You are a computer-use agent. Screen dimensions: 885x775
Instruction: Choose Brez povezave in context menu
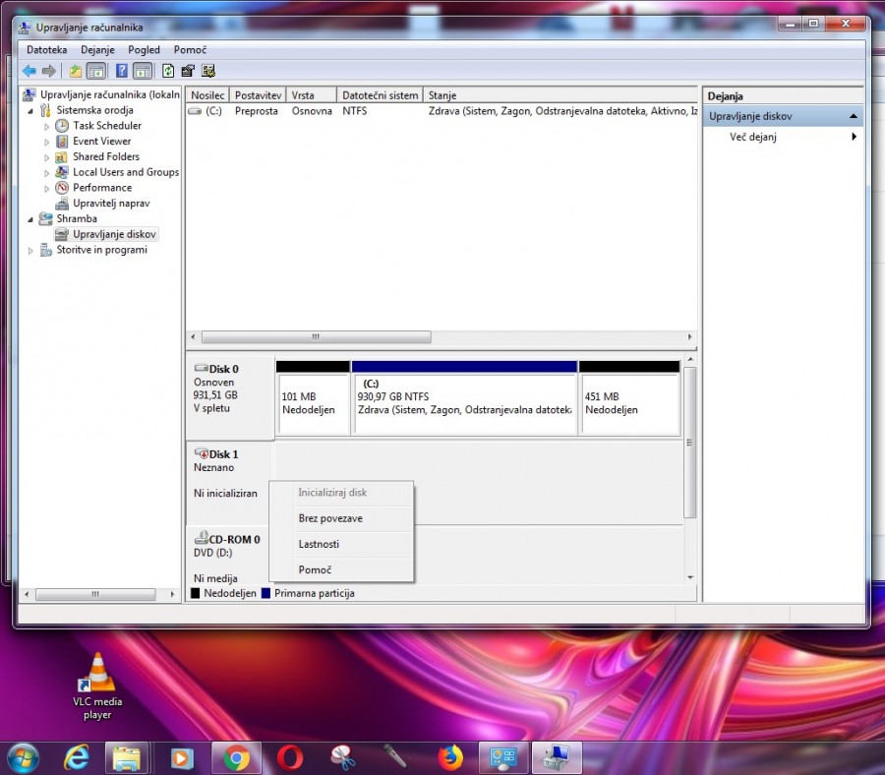tap(330, 518)
